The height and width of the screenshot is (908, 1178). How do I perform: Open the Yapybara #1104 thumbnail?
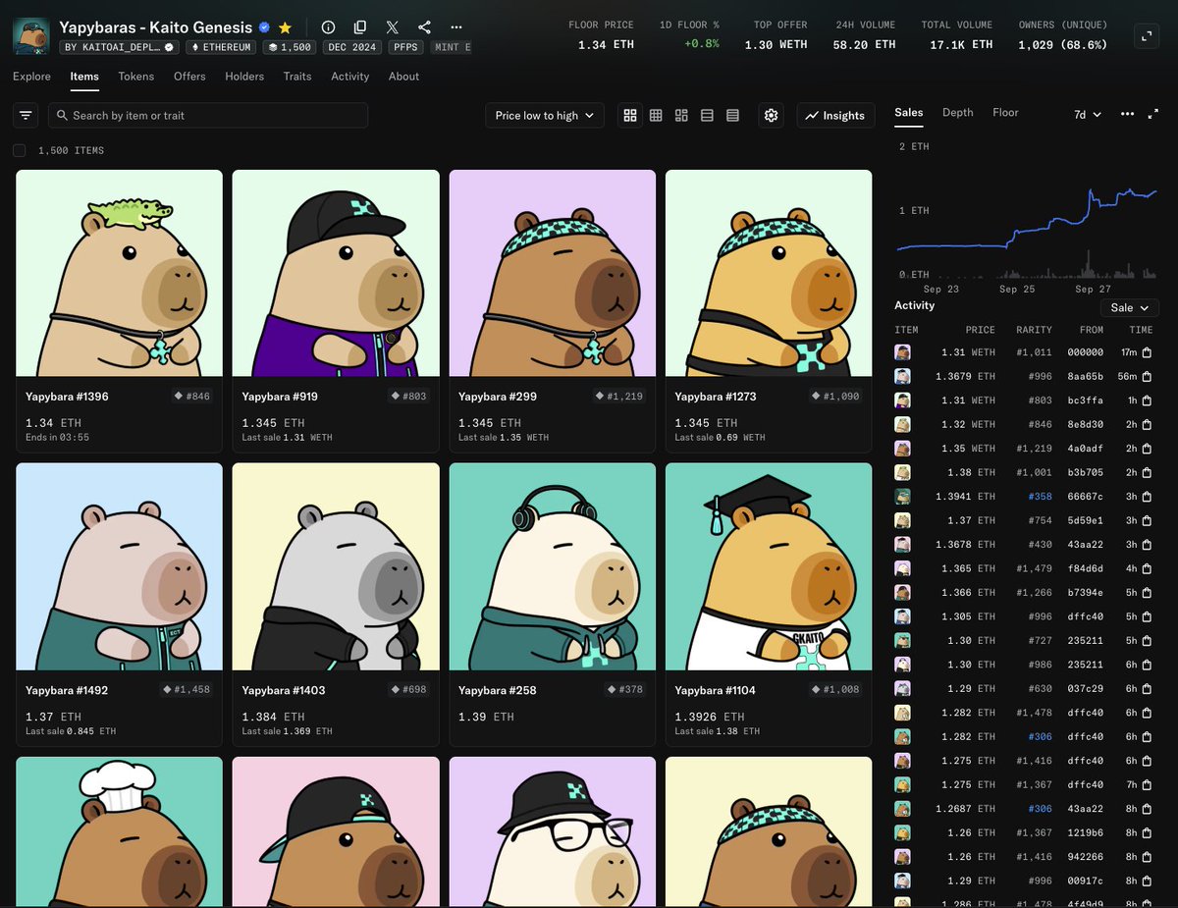click(769, 566)
